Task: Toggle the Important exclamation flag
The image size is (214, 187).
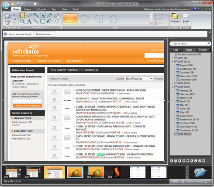Action: click(172, 161)
